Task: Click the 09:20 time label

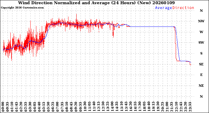Action: pyautogui.click(x=76, y=107)
